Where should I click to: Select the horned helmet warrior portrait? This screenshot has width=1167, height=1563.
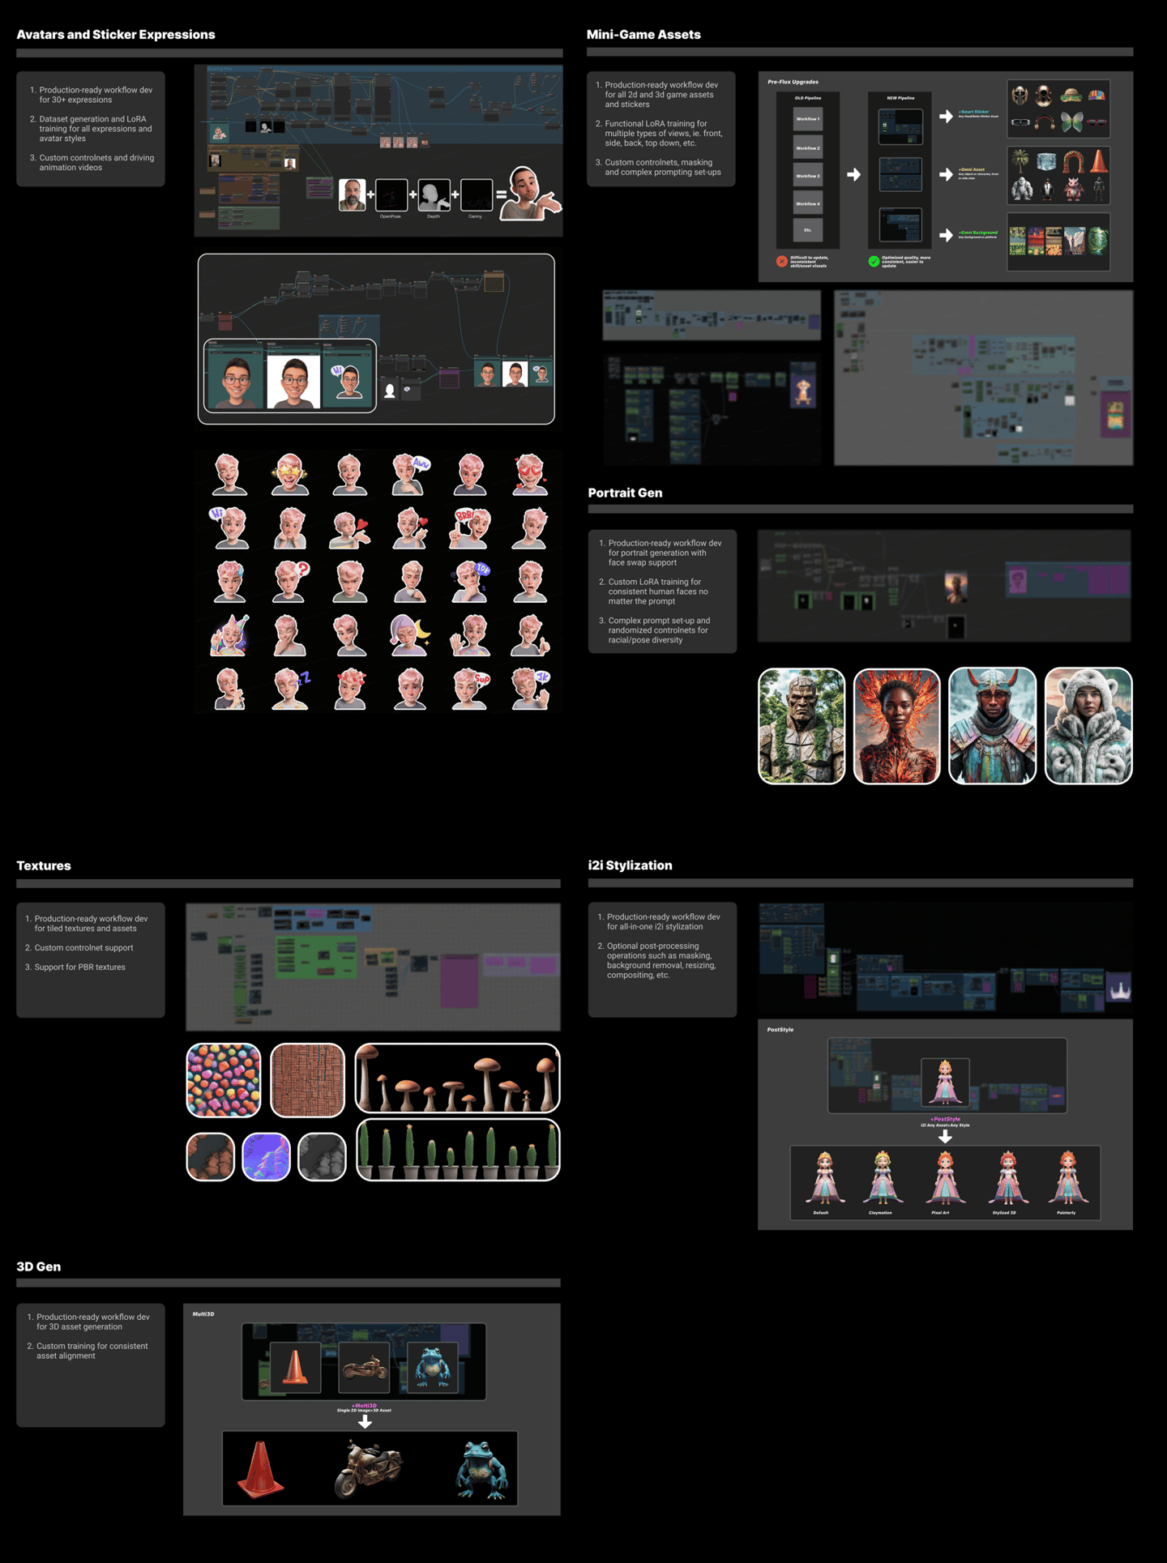tap(993, 726)
